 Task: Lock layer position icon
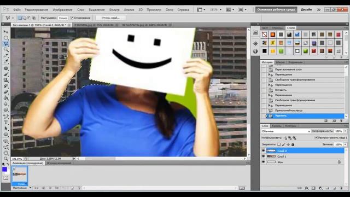tap(288, 144)
